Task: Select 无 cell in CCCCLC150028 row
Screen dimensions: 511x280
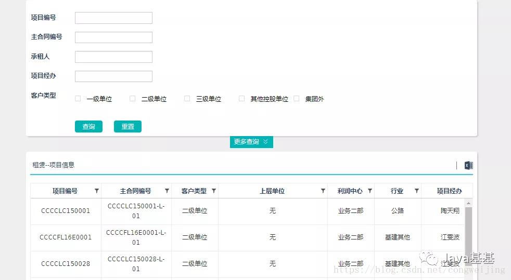Action: click(x=273, y=264)
